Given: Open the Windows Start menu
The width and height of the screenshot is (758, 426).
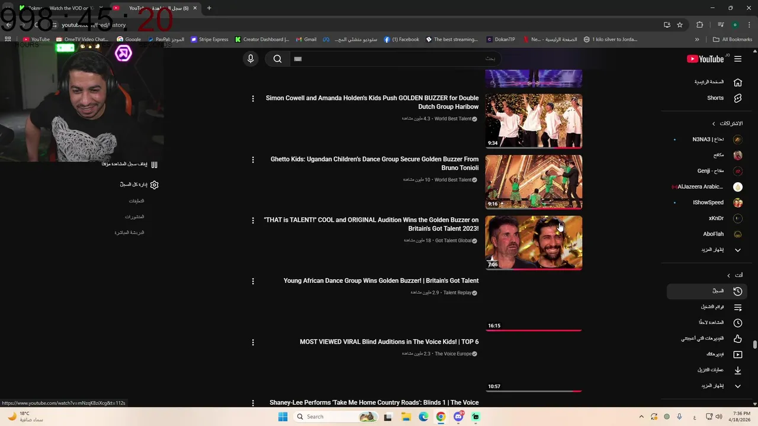Looking at the screenshot, I should (282, 417).
